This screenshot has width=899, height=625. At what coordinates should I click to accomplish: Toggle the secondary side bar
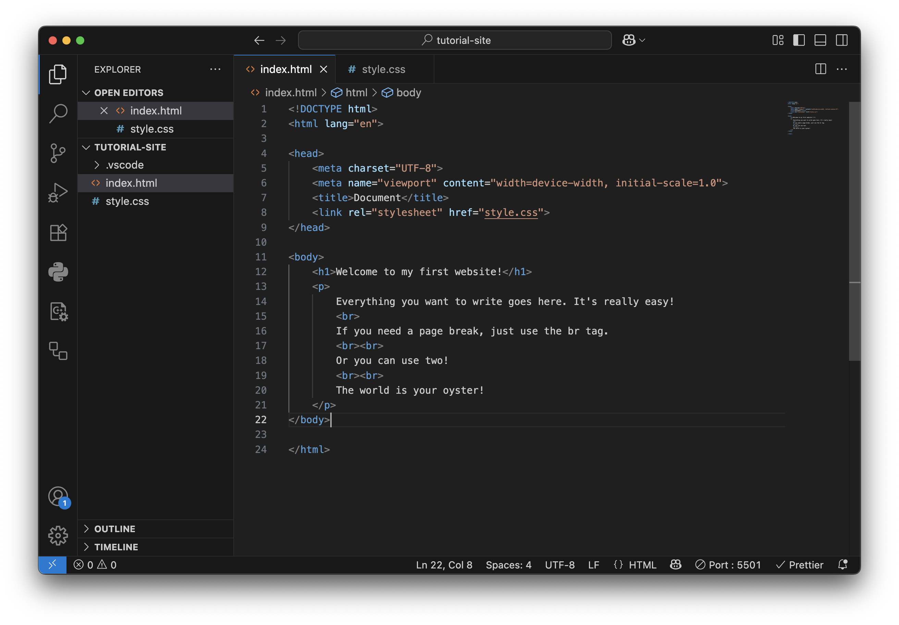coord(841,40)
